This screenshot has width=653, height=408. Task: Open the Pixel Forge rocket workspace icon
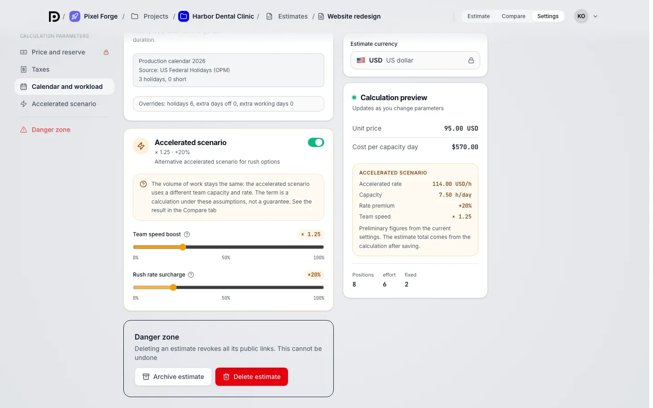pyautogui.click(x=75, y=16)
